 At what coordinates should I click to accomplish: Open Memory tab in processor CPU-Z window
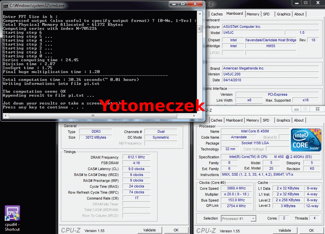click(x=253, y=120)
